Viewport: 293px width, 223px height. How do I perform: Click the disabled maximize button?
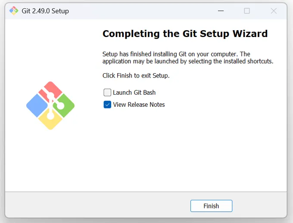click(x=247, y=11)
